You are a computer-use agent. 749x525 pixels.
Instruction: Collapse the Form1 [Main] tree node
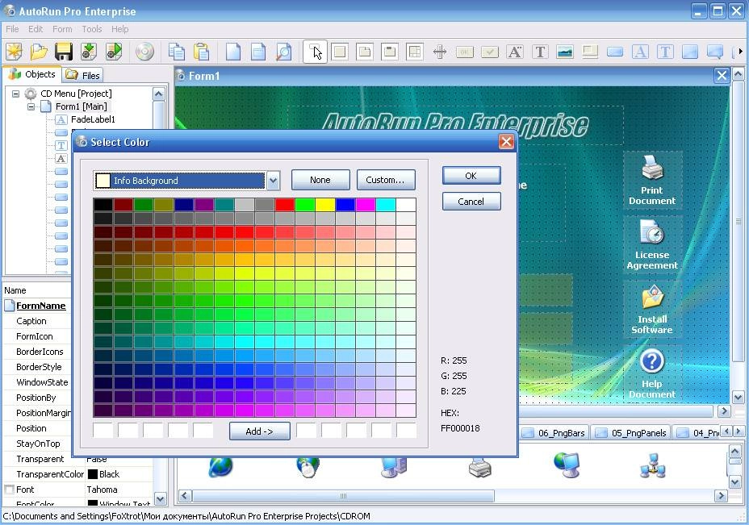[31, 106]
